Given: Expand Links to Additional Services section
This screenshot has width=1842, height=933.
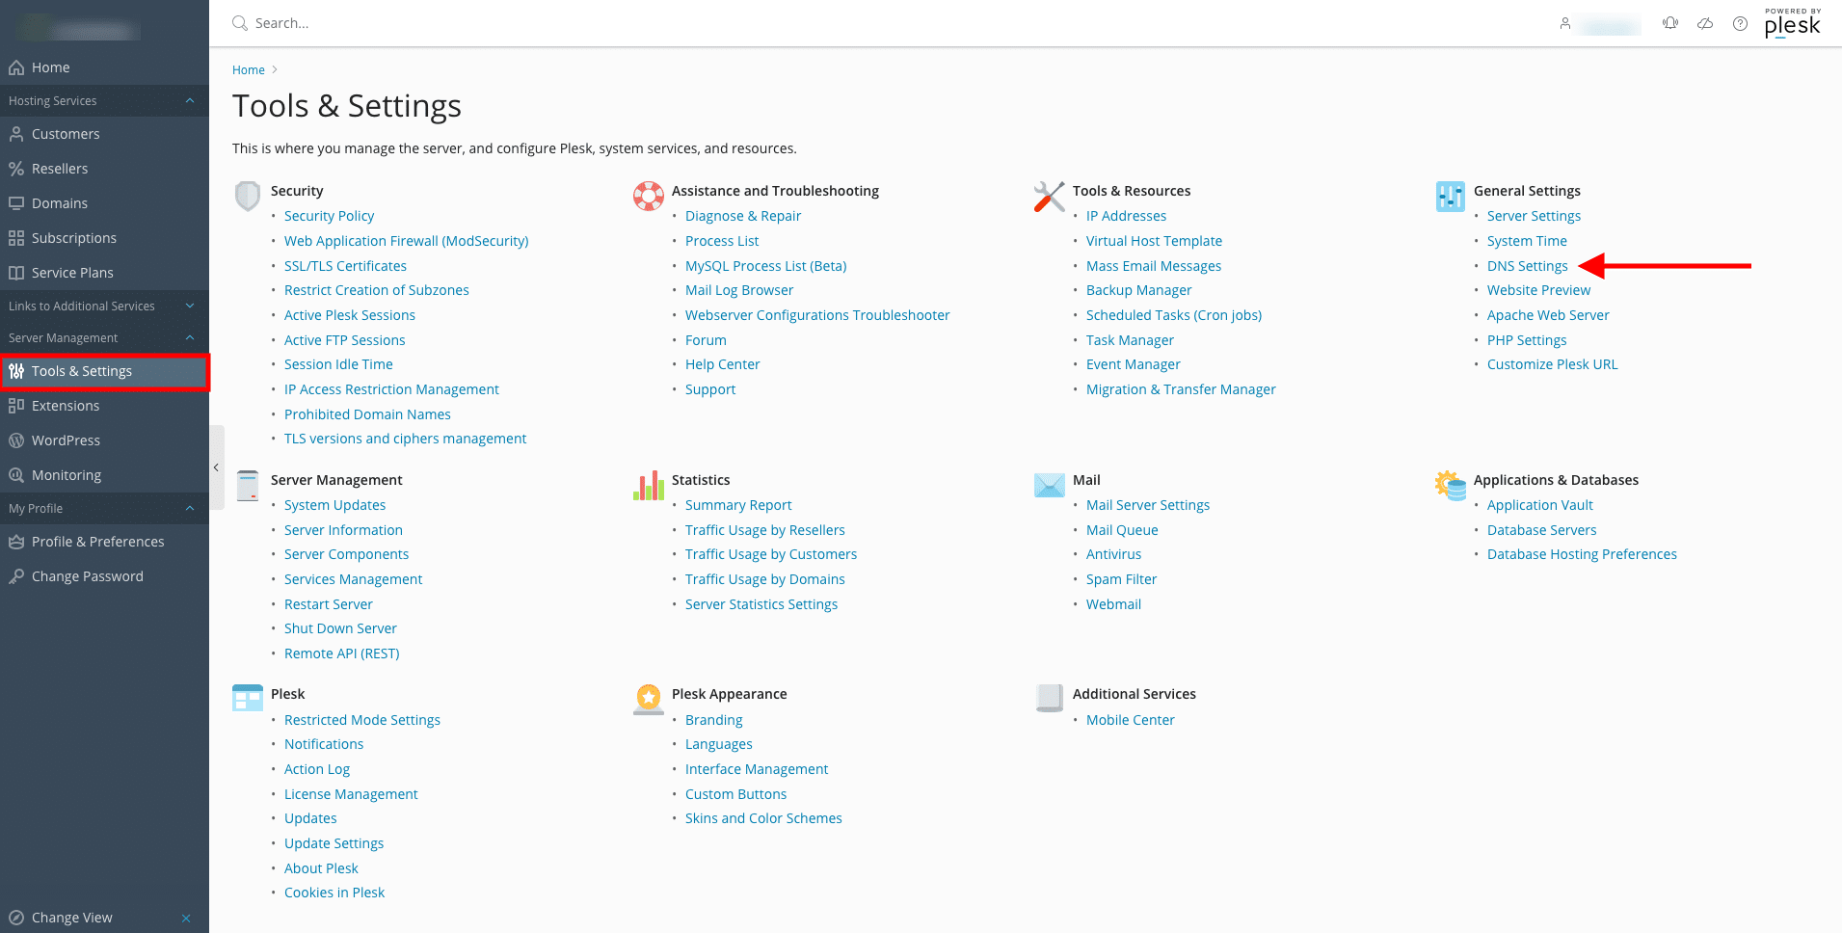Looking at the screenshot, I should 190,306.
